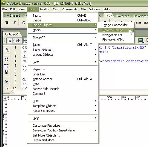This screenshot has width=148, height=147.
Task: Expand the Recent Snippets submenu
Action: point(62,111)
